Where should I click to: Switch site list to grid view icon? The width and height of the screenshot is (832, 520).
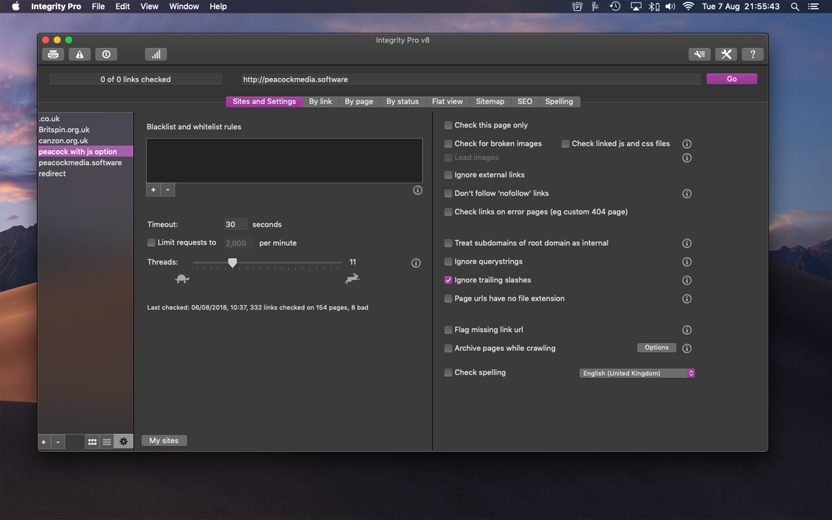92,442
